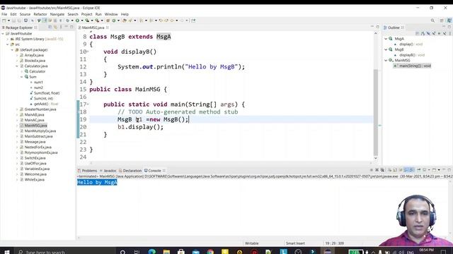Open the Refactor menu

coord(40,14)
